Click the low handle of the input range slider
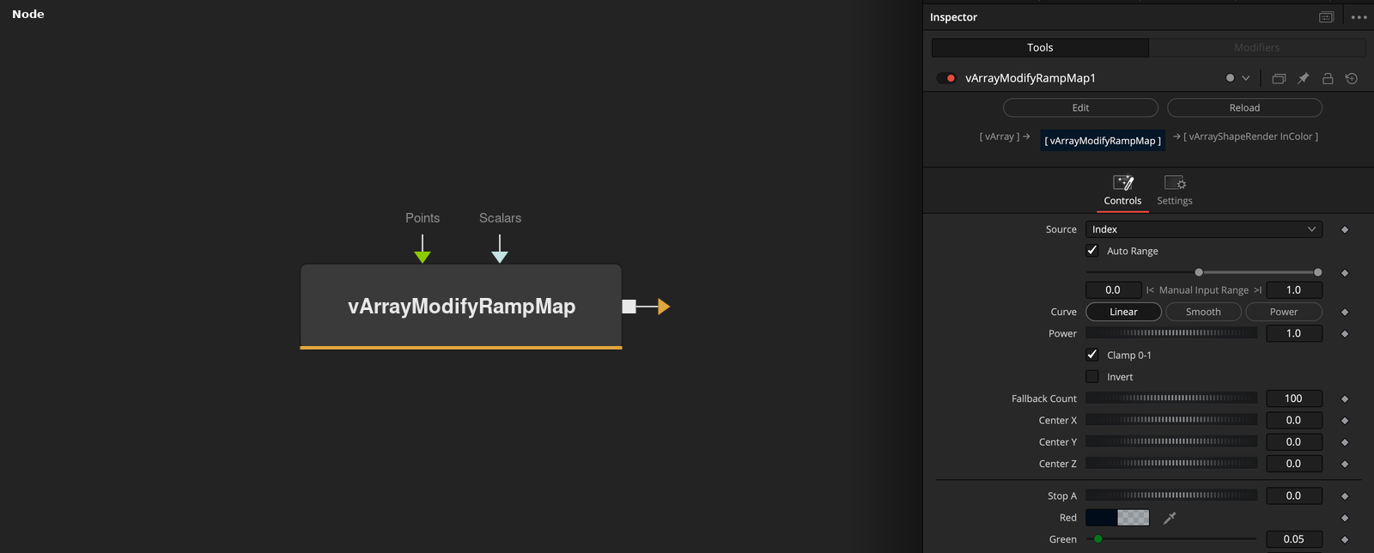Image resolution: width=1374 pixels, height=553 pixels. point(1199,272)
